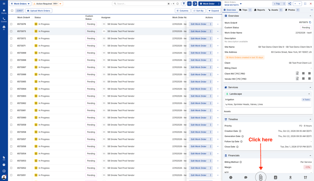The image size is (314, 181).
Task: Click Pending custom status in Overview
Action: (306, 28)
